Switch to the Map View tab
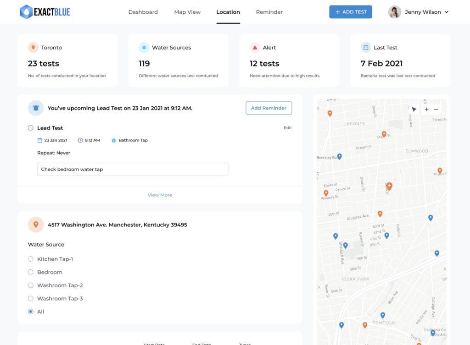Viewport: 470px width, 345px height. point(187,12)
